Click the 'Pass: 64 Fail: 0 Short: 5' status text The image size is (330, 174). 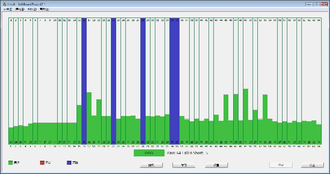click(x=187, y=153)
